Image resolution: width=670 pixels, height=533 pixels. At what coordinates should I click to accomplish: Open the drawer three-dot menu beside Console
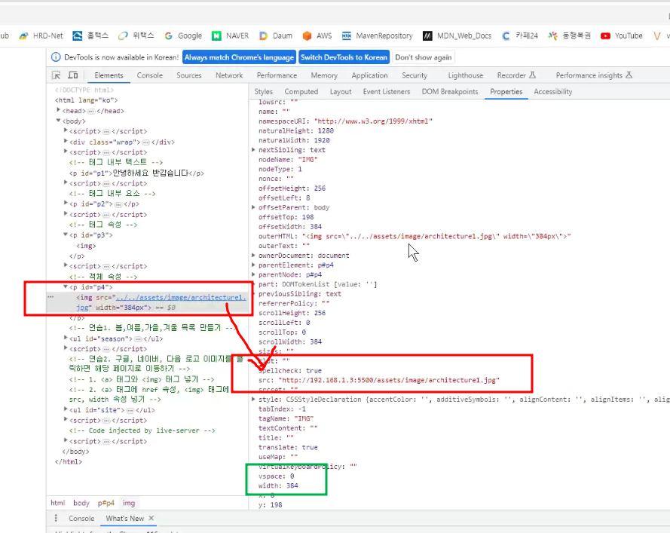pyautogui.click(x=56, y=518)
